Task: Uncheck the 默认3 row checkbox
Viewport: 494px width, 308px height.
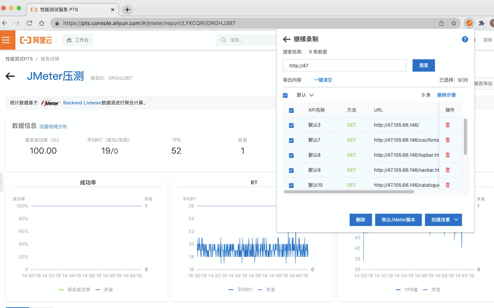Action: coord(291,125)
